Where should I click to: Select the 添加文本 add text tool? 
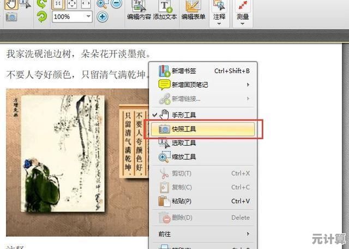(x=165, y=11)
